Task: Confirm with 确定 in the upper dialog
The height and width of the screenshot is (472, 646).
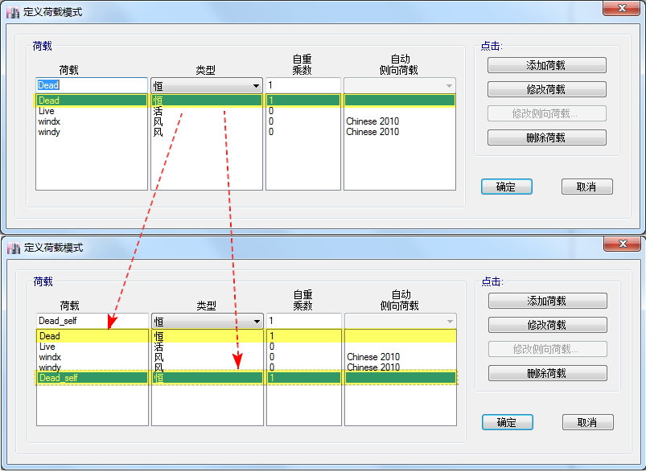Action: pyautogui.click(x=506, y=187)
